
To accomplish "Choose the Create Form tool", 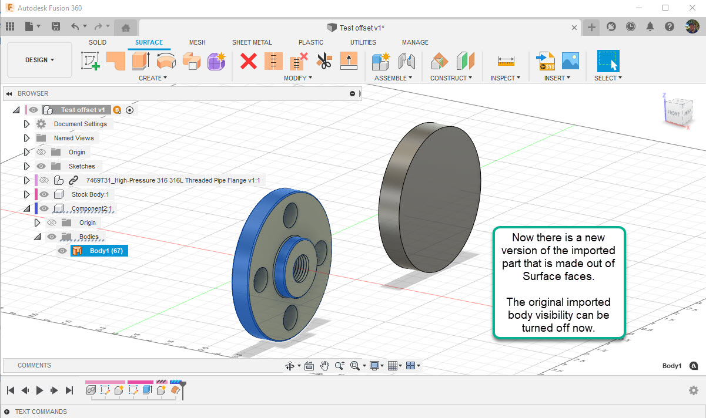I will (x=216, y=60).
